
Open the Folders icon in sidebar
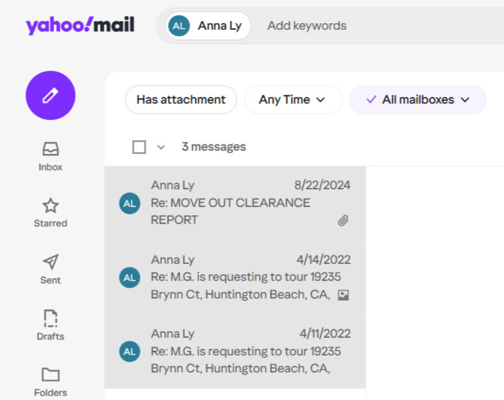click(50, 375)
